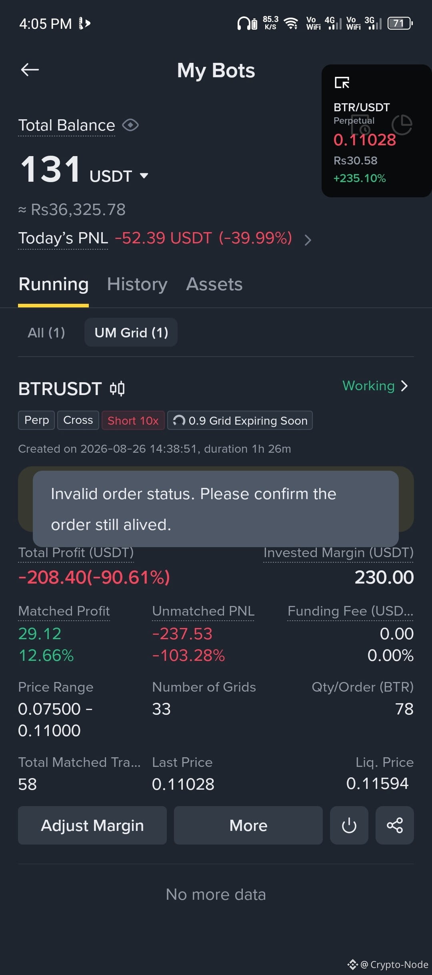The height and width of the screenshot is (975, 432).
Task: Toggle Total Balance visibility eye icon
Action: click(x=130, y=125)
